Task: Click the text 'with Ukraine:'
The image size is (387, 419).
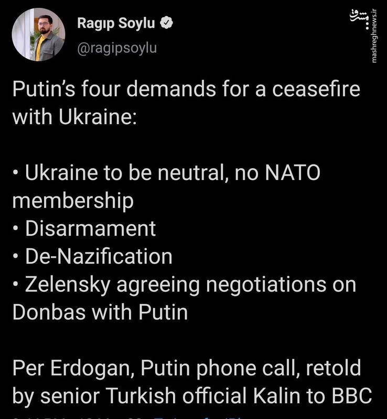Action: coord(74,117)
